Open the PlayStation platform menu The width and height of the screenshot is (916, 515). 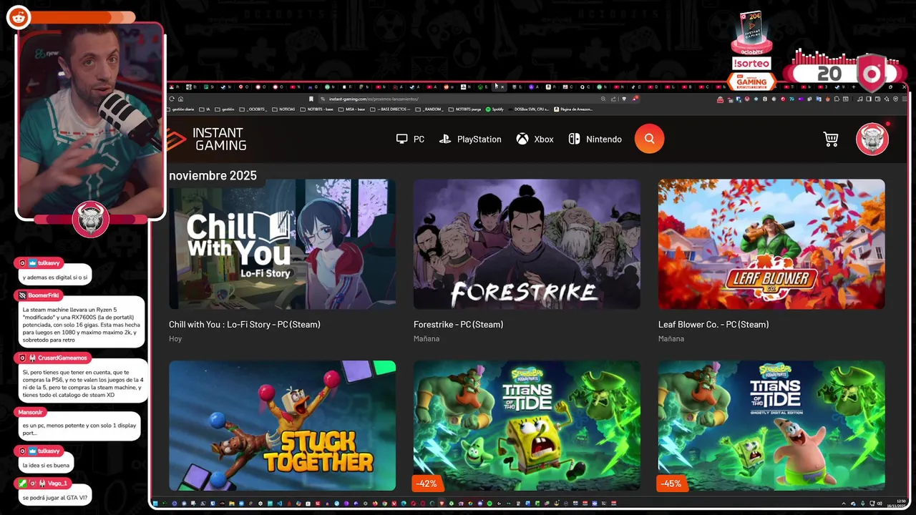point(470,139)
